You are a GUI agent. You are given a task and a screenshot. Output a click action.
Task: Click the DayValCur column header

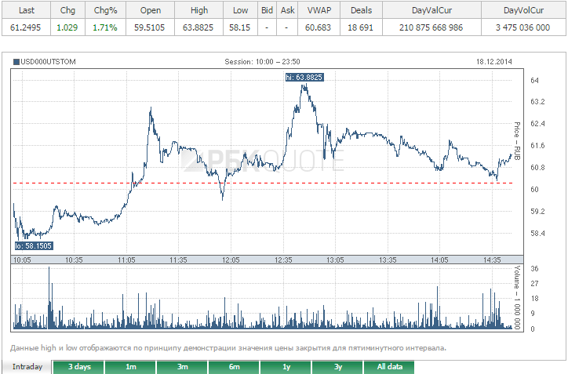(431, 10)
